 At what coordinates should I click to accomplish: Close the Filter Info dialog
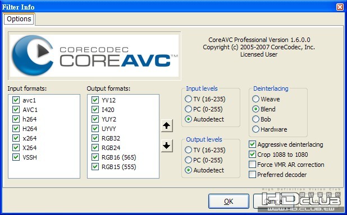[x=340, y=7]
